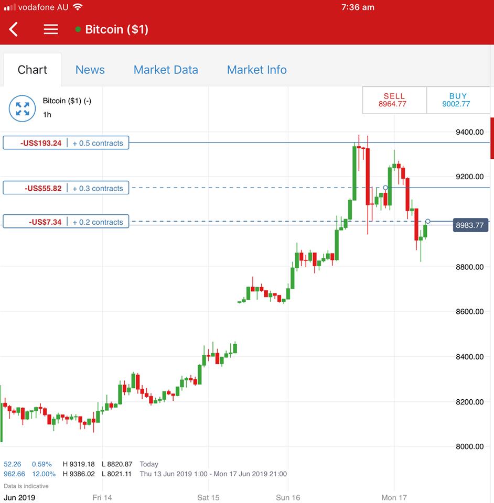Tap the 9400.00 price axis label

[469, 132]
